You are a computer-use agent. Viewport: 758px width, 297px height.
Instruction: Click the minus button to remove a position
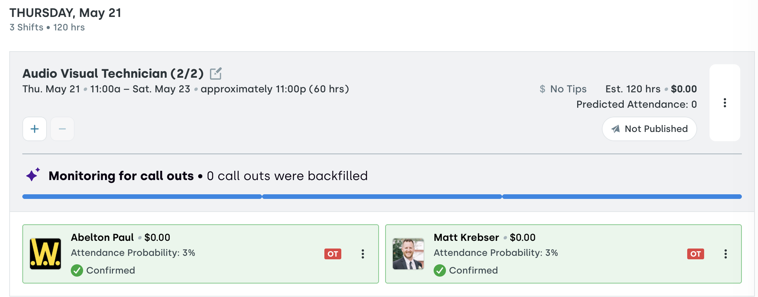tap(62, 129)
